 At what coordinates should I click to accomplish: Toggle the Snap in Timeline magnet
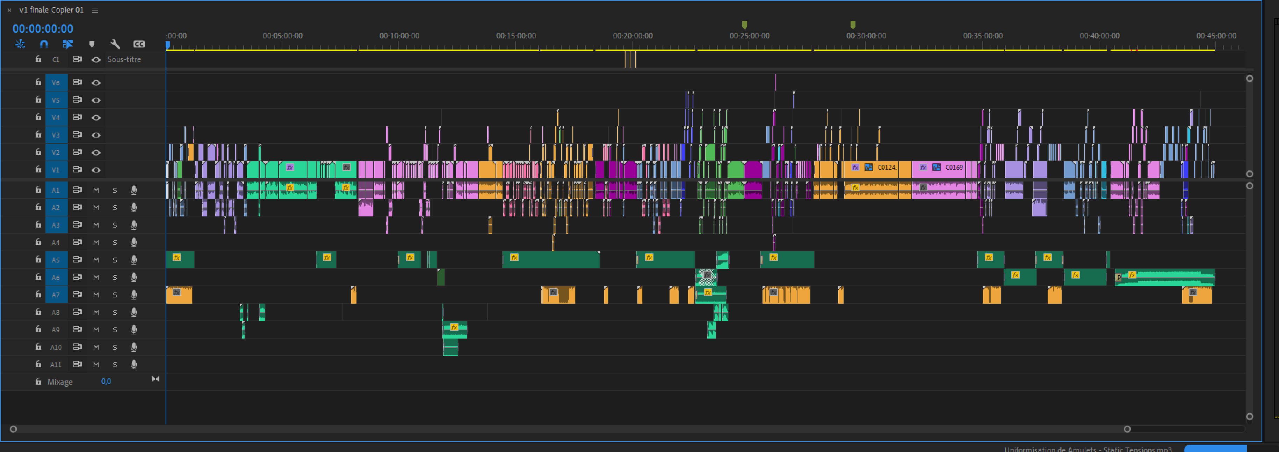(x=44, y=44)
